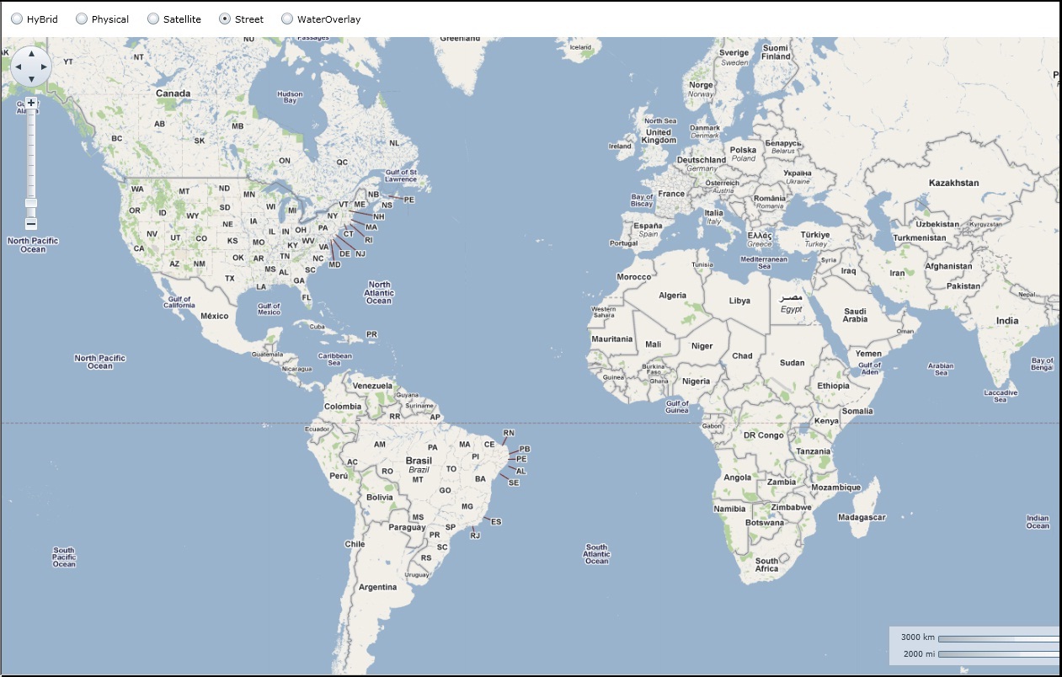Image resolution: width=1062 pixels, height=677 pixels.
Task: Click the DR Congo label
Action: point(763,435)
